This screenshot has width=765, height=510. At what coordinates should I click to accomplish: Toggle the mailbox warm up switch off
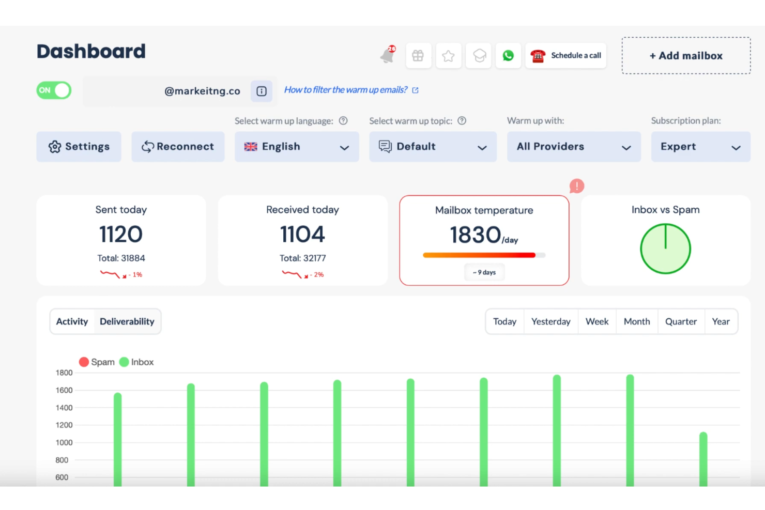(53, 90)
